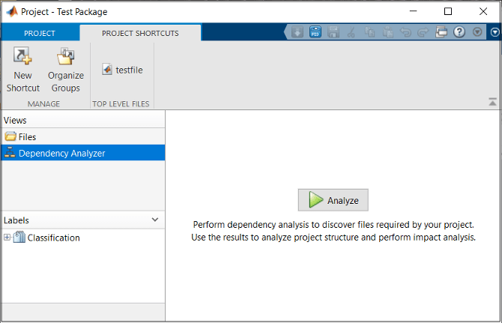
Task: Maximize the Project window
Action: [x=448, y=11]
